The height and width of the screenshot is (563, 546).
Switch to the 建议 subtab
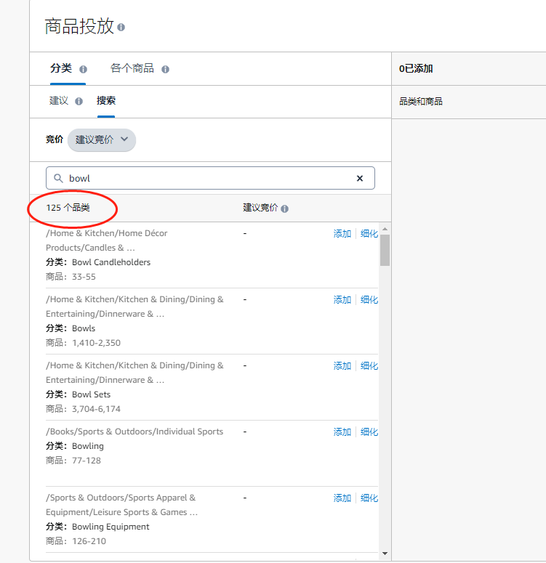(x=59, y=100)
